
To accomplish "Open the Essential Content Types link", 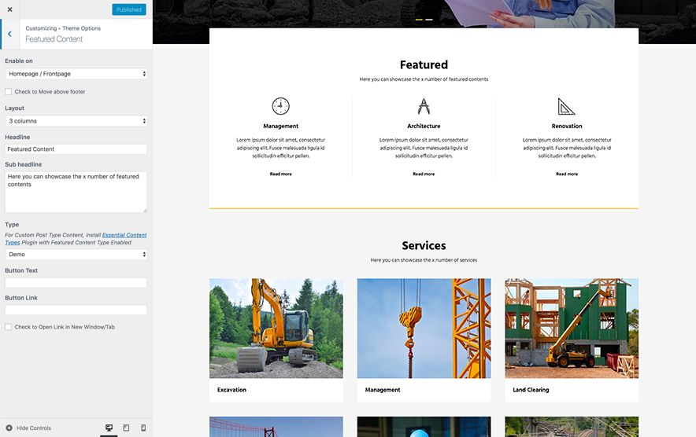I will pos(124,235).
